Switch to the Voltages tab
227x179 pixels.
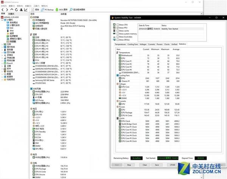(x=143, y=44)
